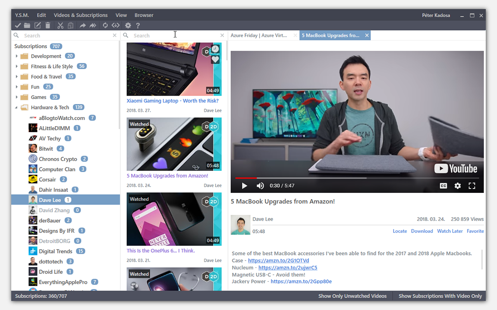497x310 pixels.
Task: Click the open folder toolbar icon
Action: click(x=27, y=25)
